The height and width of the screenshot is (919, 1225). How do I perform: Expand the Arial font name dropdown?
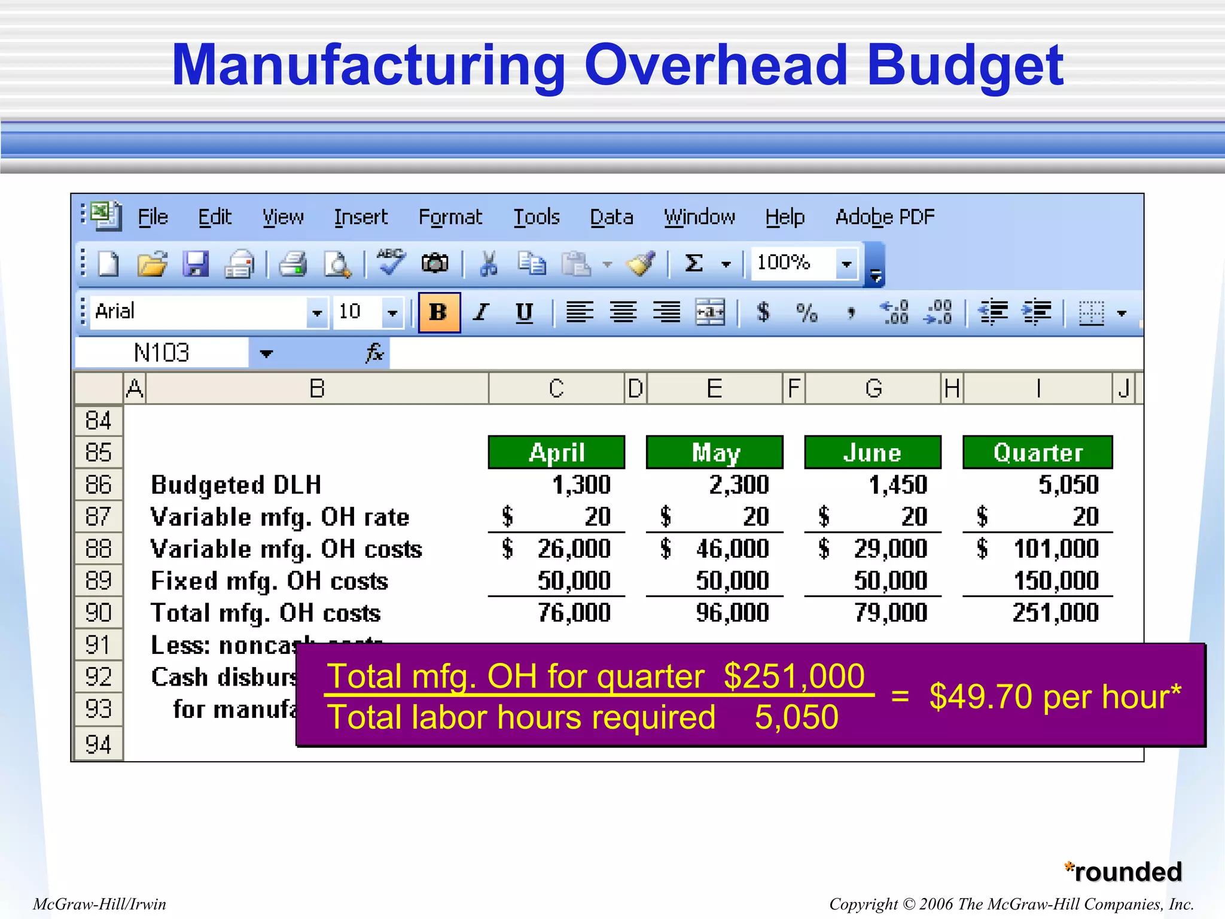click(x=316, y=312)
